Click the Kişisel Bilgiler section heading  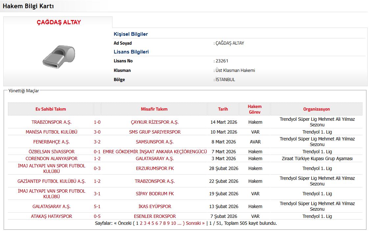pos(131,34)
